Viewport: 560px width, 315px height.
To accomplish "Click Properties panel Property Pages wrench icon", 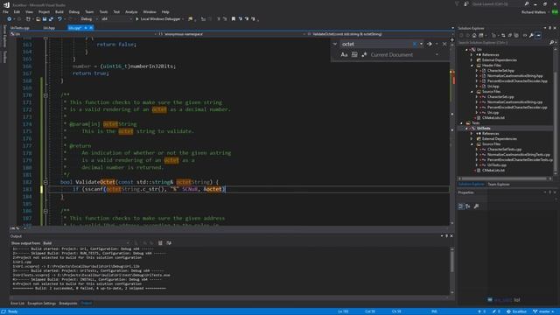I will pos(476,206).
